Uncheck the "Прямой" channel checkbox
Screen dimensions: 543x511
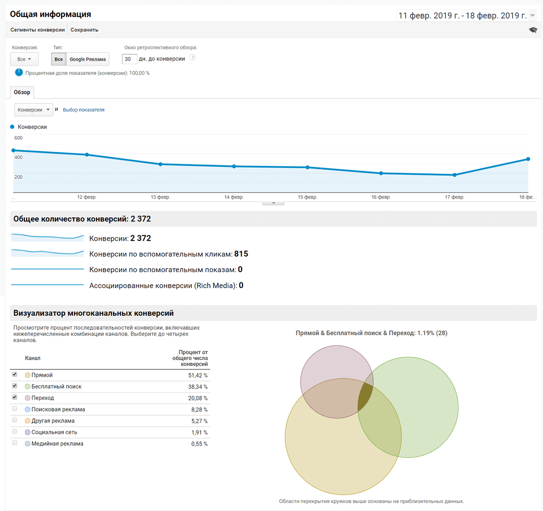(14, 374)
